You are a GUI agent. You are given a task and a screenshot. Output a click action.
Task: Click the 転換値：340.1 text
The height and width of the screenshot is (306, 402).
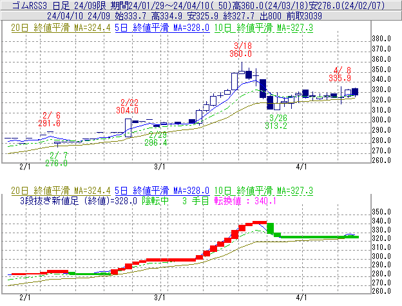[x=245, y=200]
